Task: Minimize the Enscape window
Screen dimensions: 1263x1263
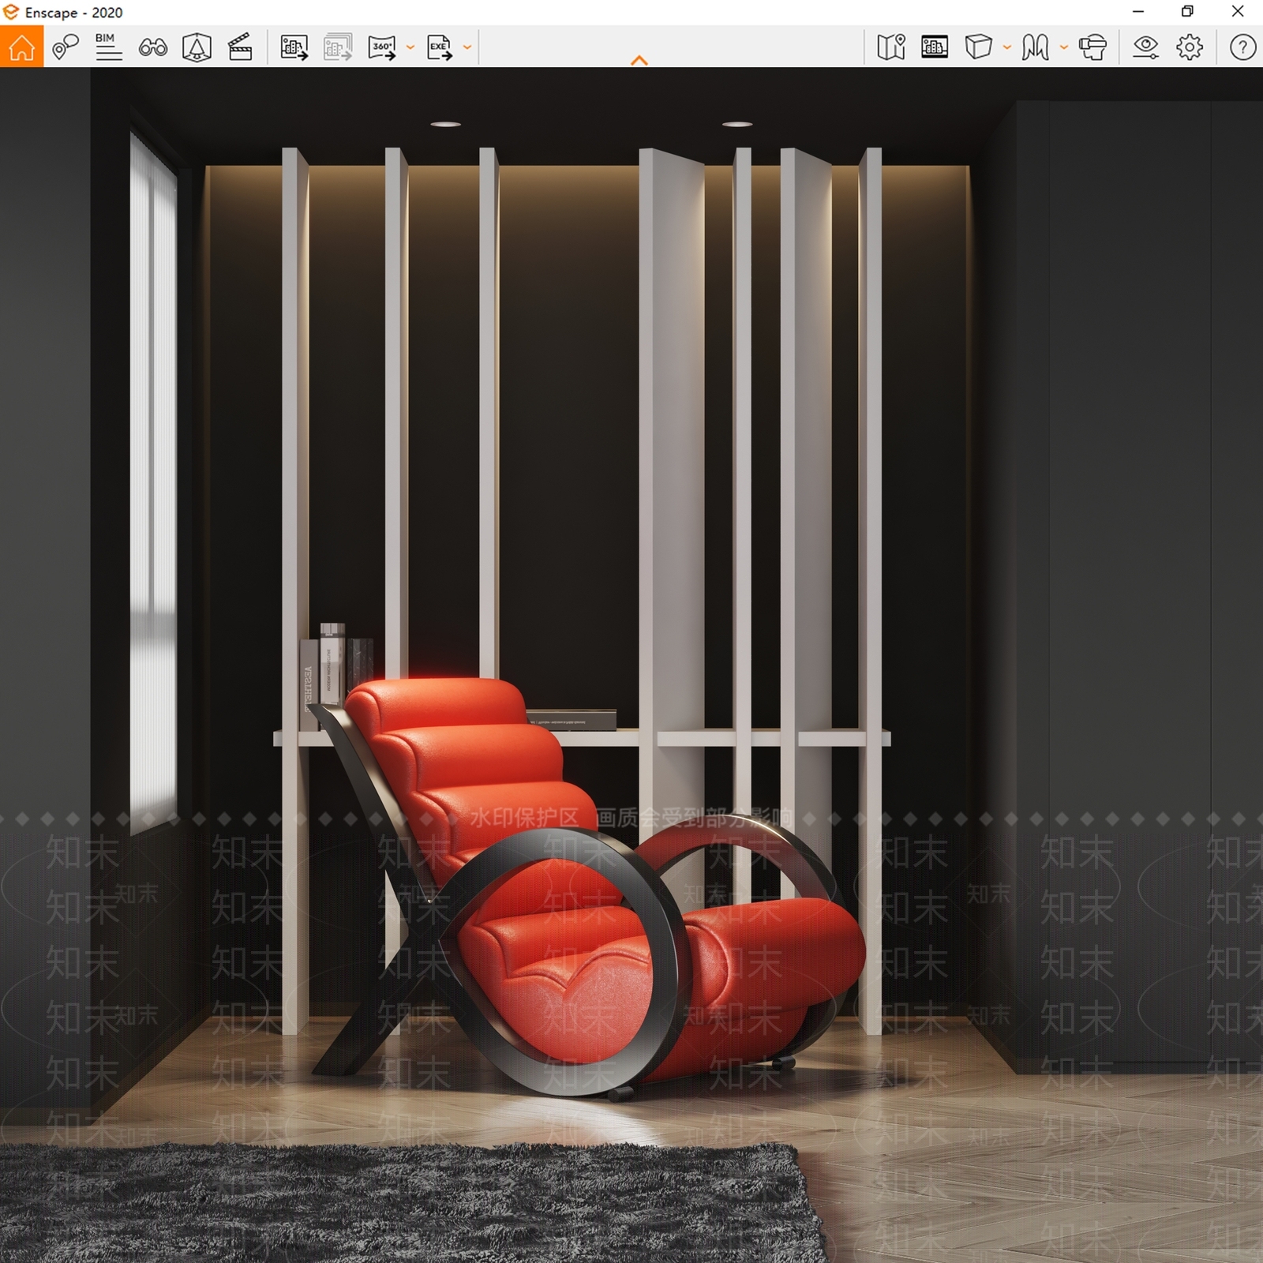Action: pos(1138,11)
